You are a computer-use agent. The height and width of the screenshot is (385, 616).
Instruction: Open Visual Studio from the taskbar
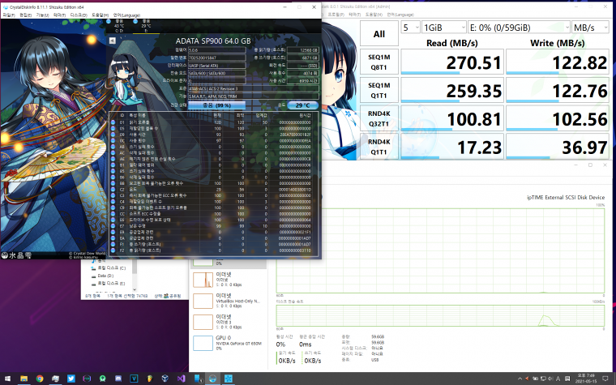[181, 379]
